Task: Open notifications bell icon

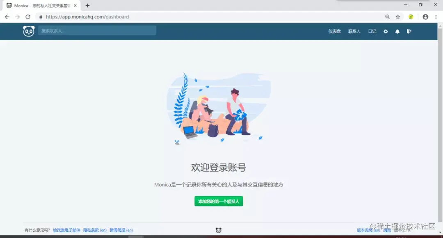Action: tap(397, 31)
